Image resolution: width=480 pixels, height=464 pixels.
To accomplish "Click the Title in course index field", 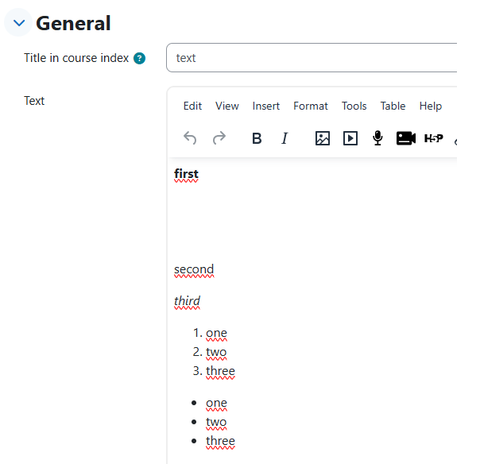I will (312, 58).
